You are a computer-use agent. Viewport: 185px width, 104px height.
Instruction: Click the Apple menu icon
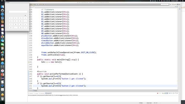(2, 1)
